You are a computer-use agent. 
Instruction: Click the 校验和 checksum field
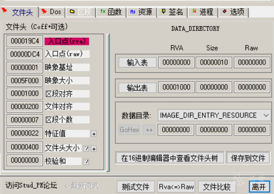pos(24,160)
